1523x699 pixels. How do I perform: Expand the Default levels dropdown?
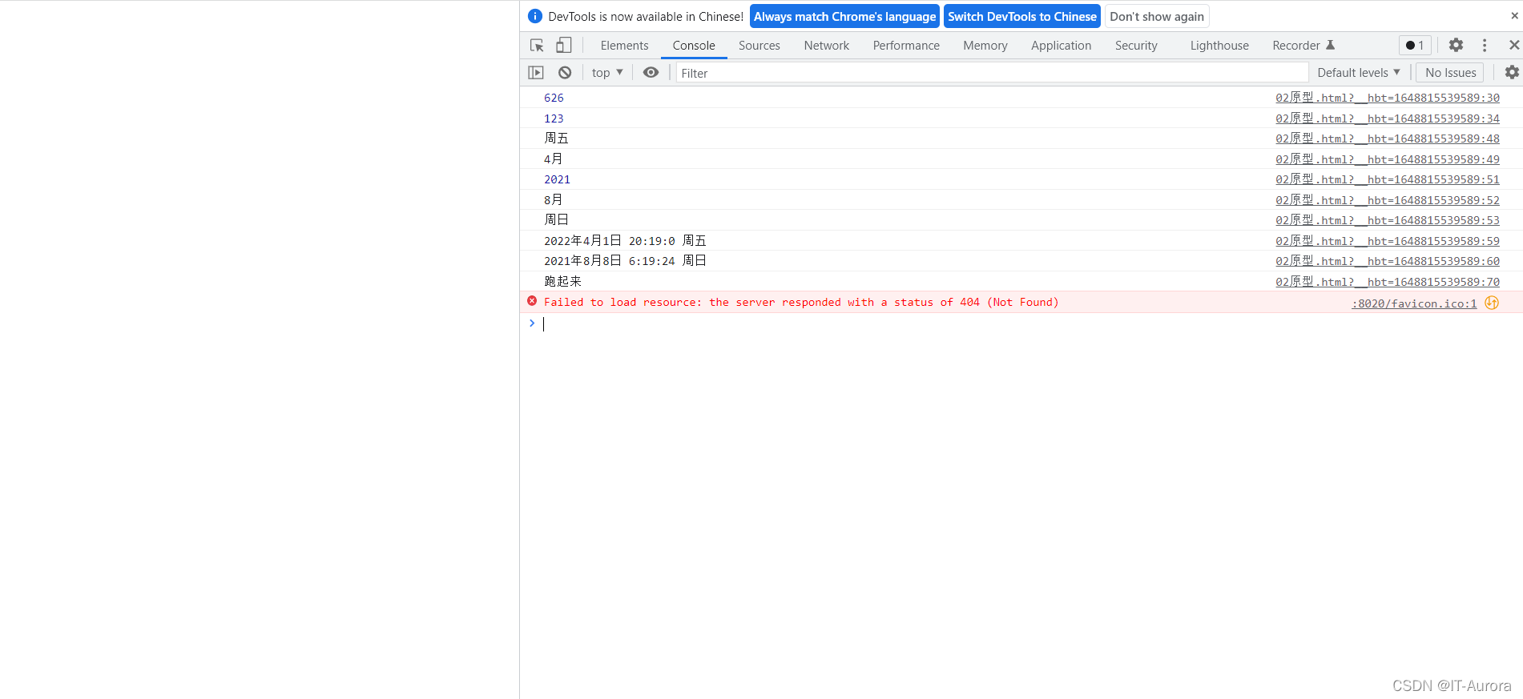[x=1359, y=73]
